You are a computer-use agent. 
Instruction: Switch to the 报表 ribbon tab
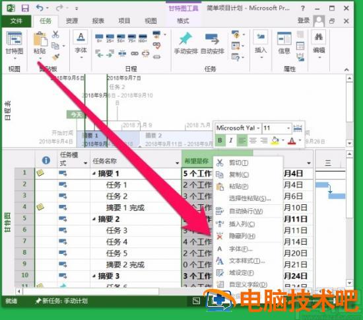(98, 21)
